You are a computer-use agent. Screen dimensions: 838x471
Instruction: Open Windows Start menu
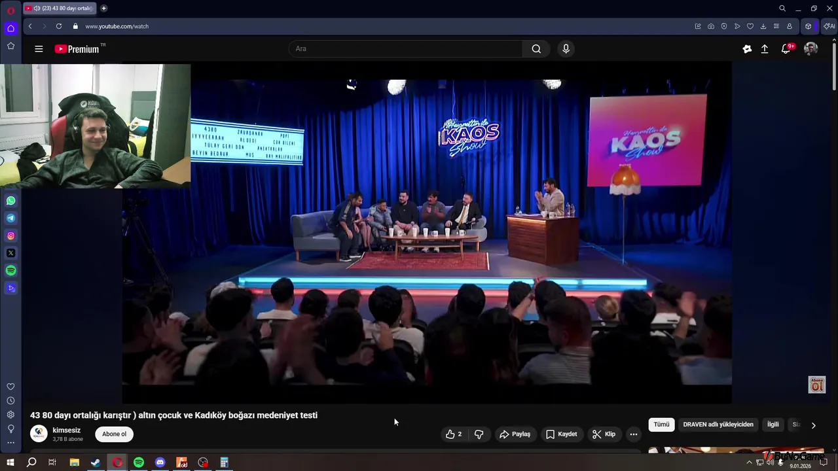[10, 462]
